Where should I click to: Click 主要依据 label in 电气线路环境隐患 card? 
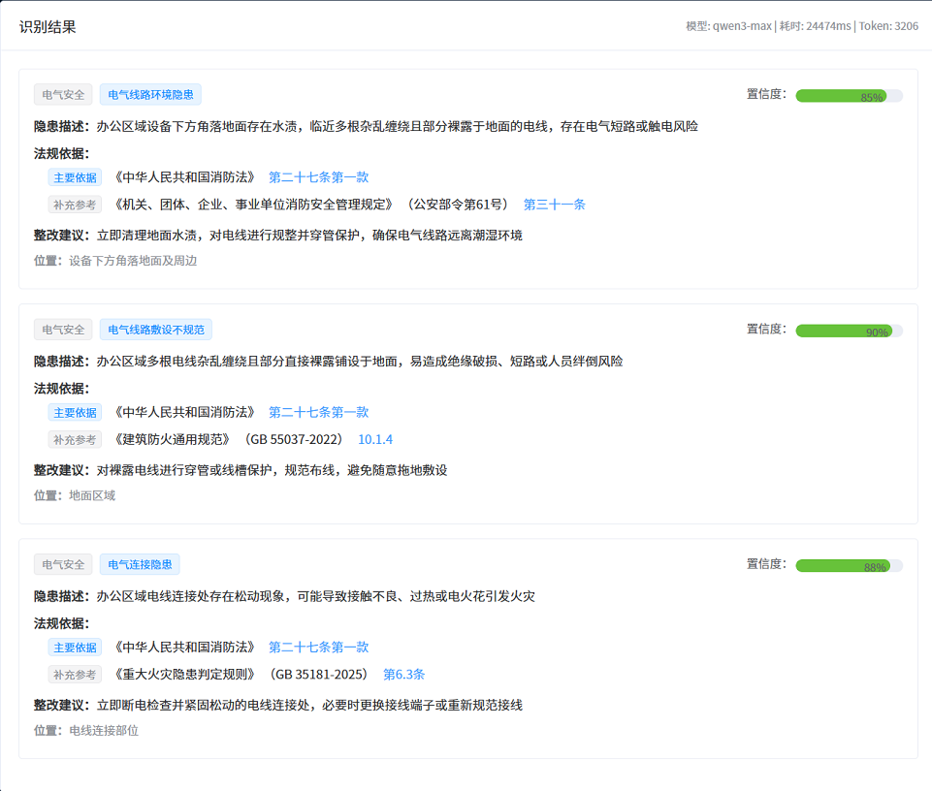tap(75, 177)
